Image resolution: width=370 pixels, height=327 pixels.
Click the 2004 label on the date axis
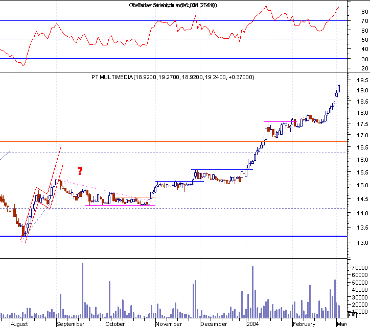click(252, 324)
